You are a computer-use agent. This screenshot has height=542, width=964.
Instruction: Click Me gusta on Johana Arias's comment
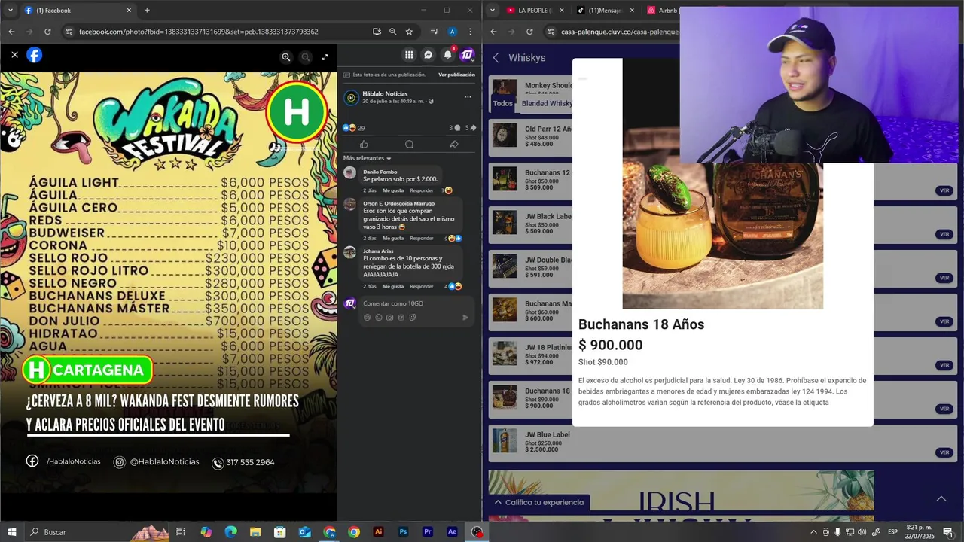point(393,286)
